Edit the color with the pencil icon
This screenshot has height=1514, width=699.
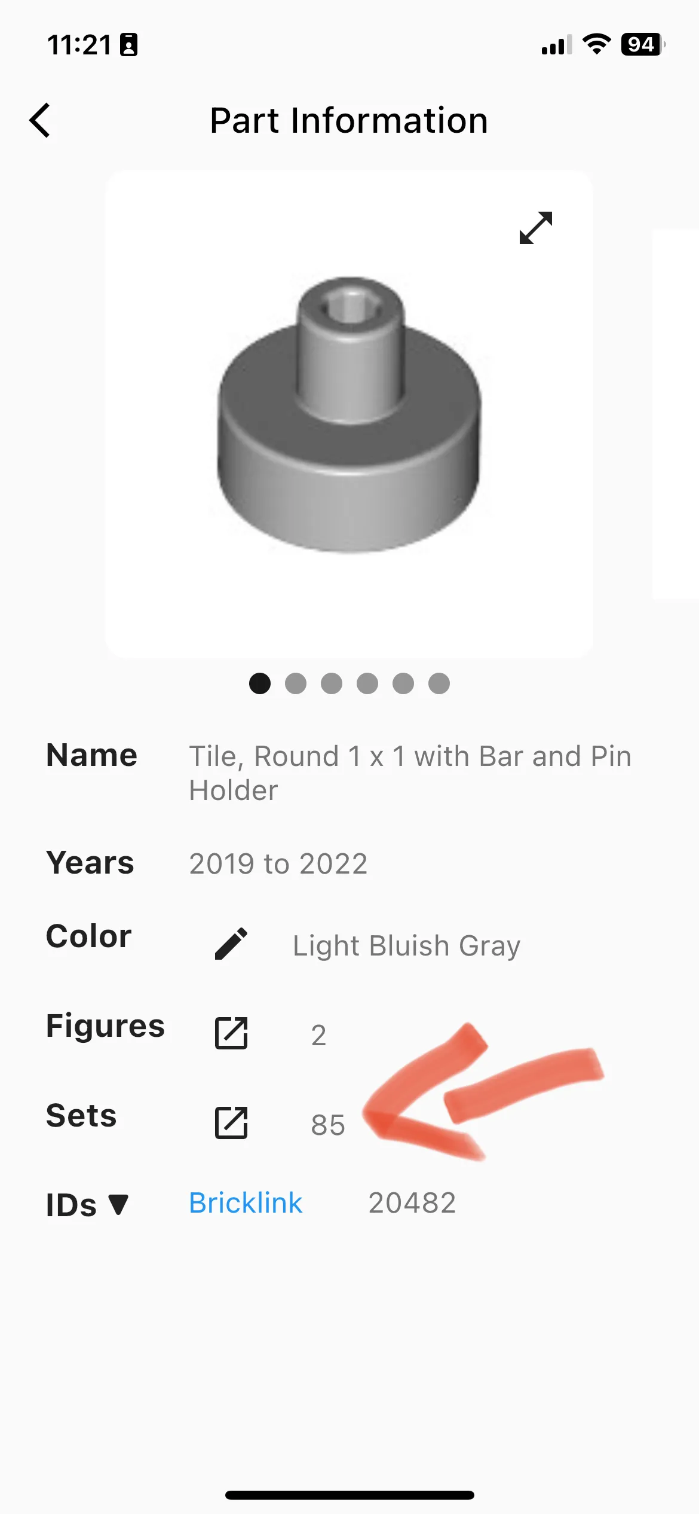(x=231, y=944)
